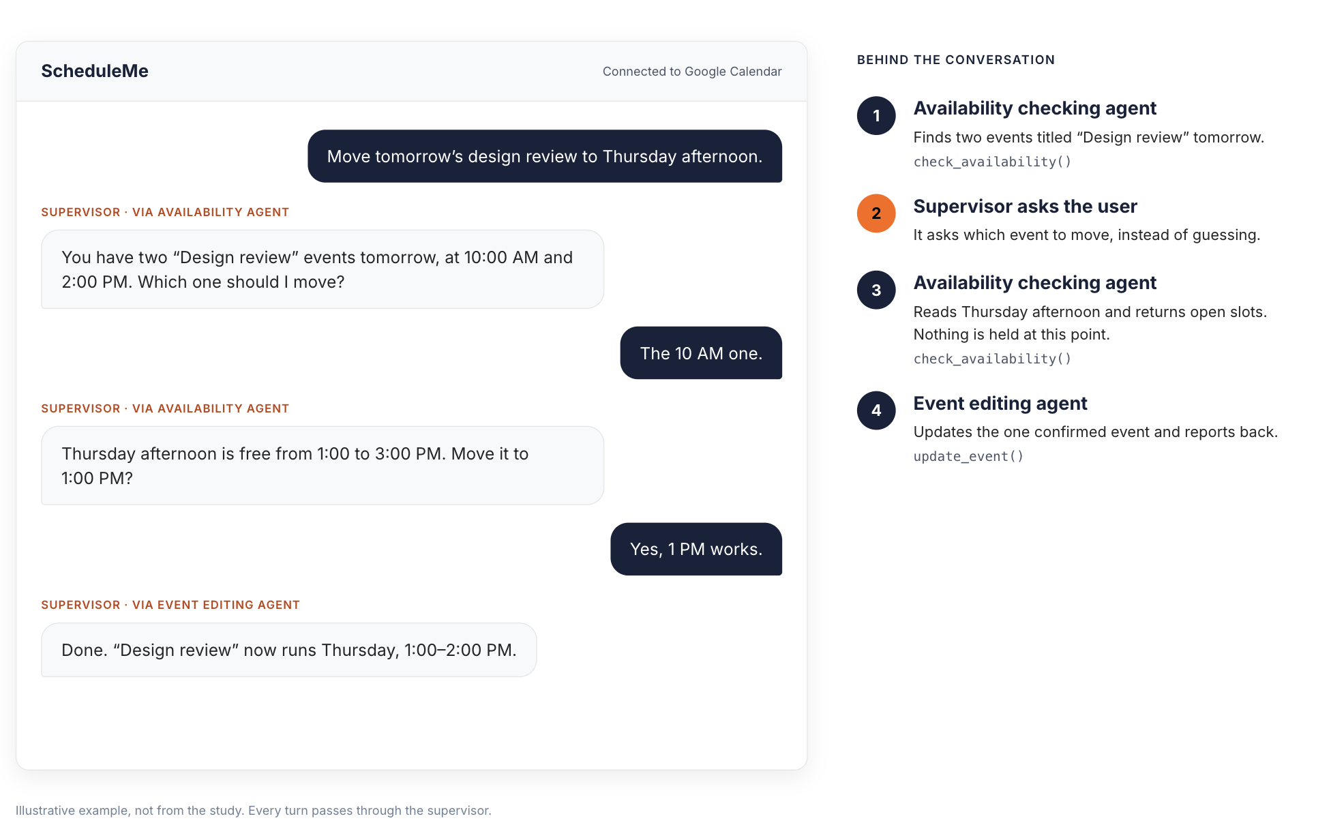Click the ScheduleMe app title
The height and width of the screenshot is (840, 1331).
click(x=95, y=71)
